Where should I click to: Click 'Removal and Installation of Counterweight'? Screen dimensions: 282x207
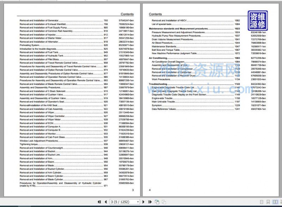click(x=41, y=148)
